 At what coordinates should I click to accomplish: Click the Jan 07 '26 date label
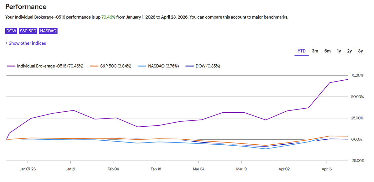pyautogui.click(x=28, y=169)
